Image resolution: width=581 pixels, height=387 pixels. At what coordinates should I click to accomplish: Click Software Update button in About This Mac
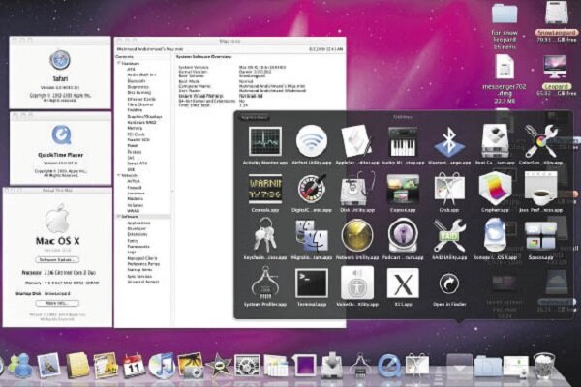click(57, 259)
